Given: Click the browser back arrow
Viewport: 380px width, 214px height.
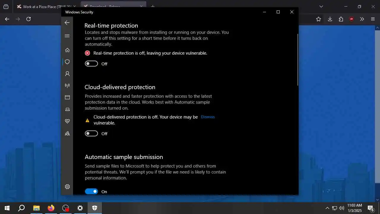Looking at the screenshot, I should 7,19.
